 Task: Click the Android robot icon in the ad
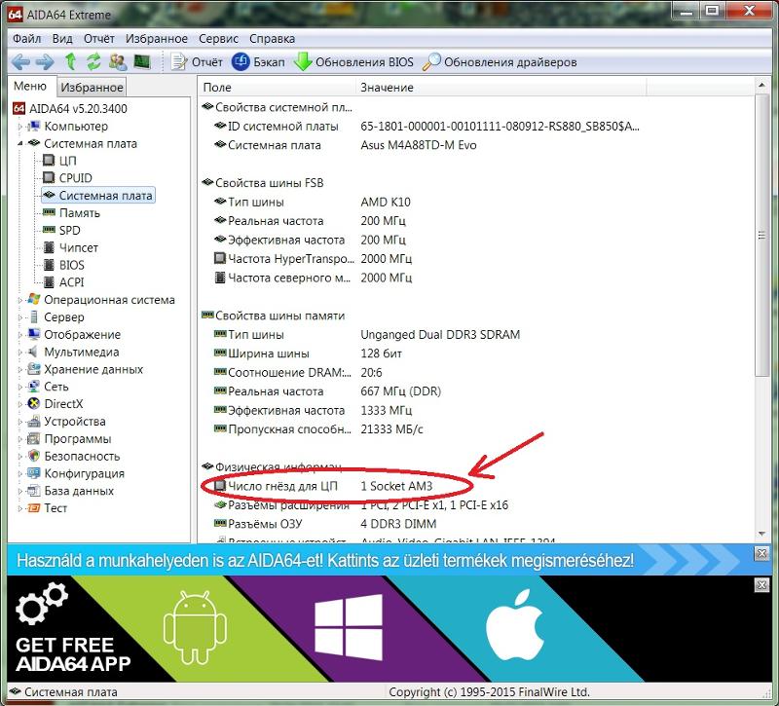coord(195,627)
